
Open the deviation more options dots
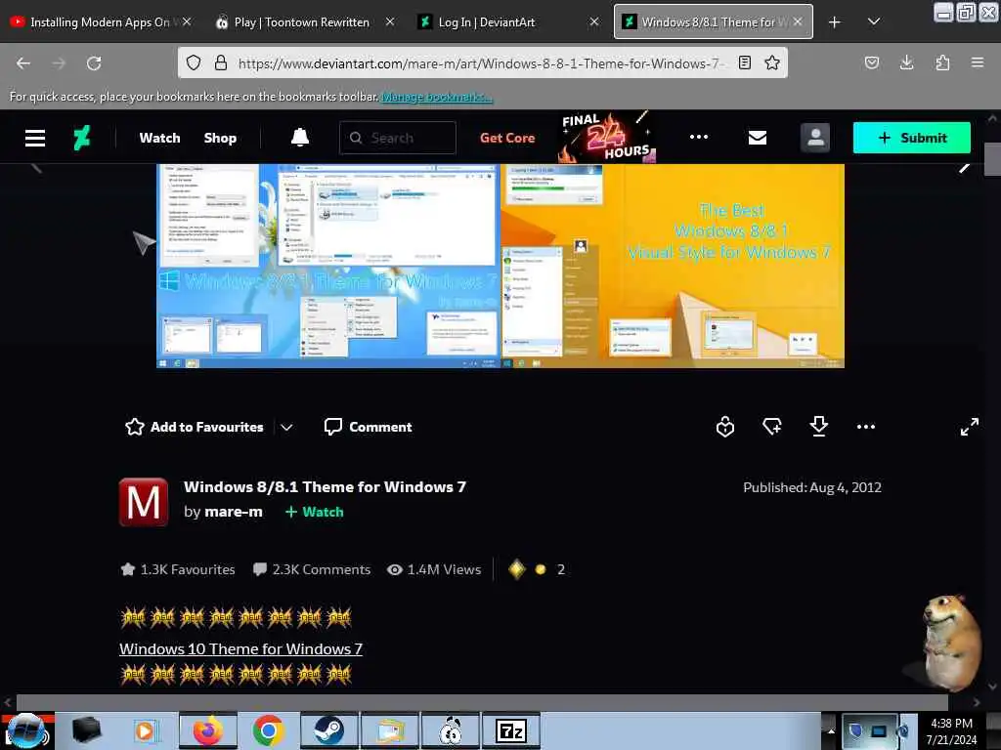click(x=866, y=427)
